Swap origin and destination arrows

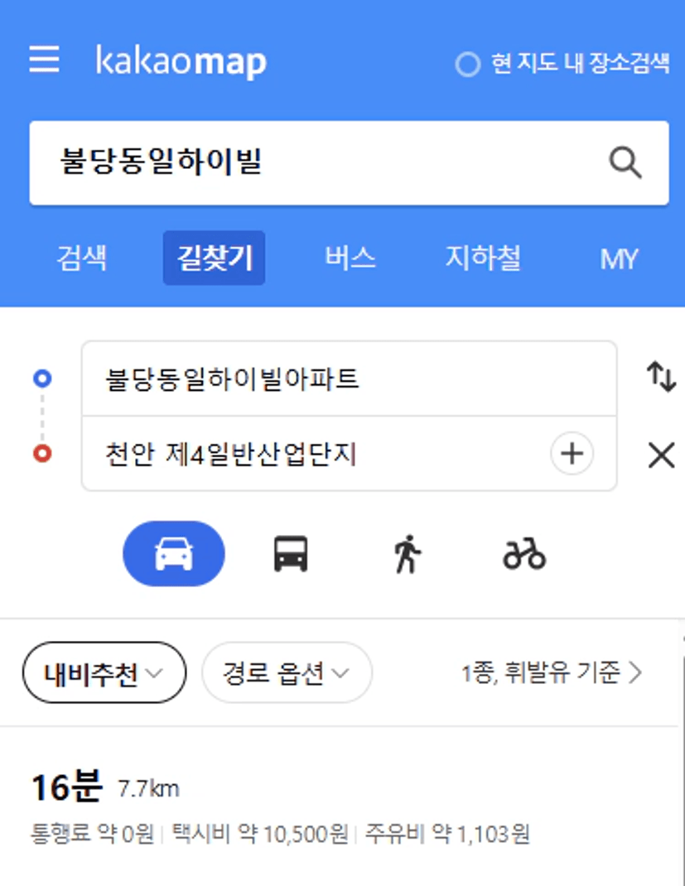(x=661, y=377)
